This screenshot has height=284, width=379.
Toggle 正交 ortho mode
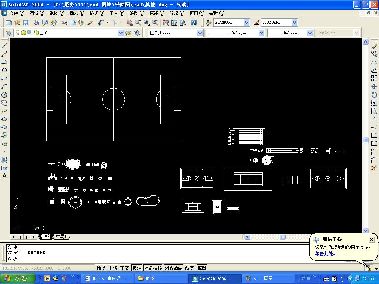[x=124, y=268]
